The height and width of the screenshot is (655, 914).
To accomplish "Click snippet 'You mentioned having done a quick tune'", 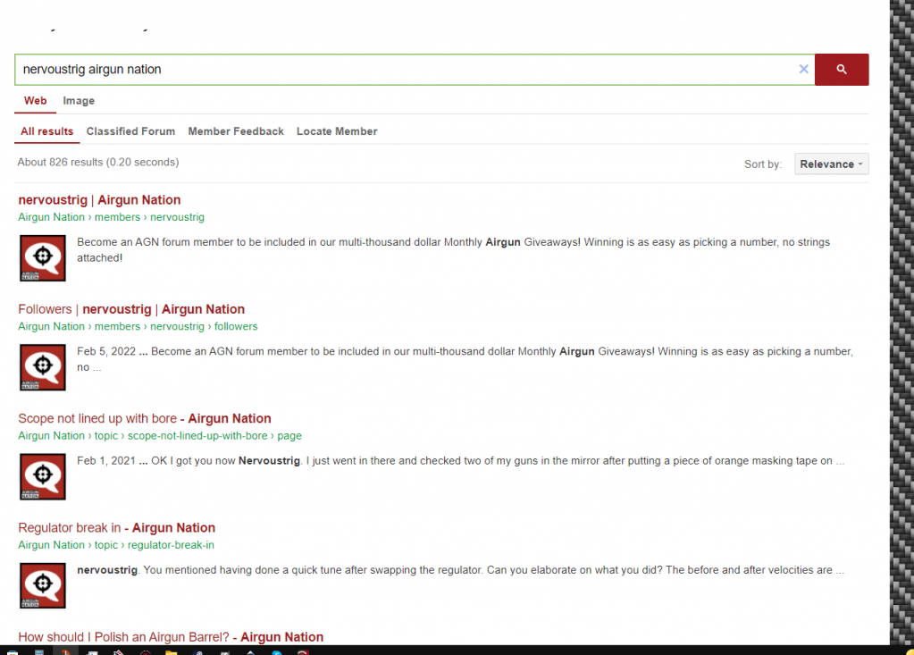I will [460, 570].
